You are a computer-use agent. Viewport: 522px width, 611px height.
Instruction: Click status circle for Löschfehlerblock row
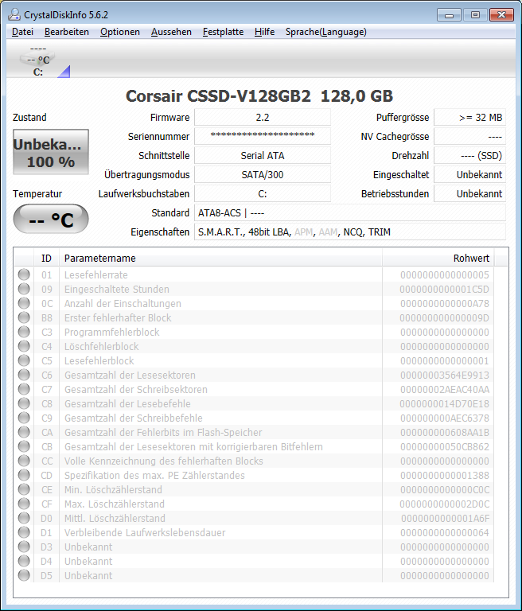[24, 346]
